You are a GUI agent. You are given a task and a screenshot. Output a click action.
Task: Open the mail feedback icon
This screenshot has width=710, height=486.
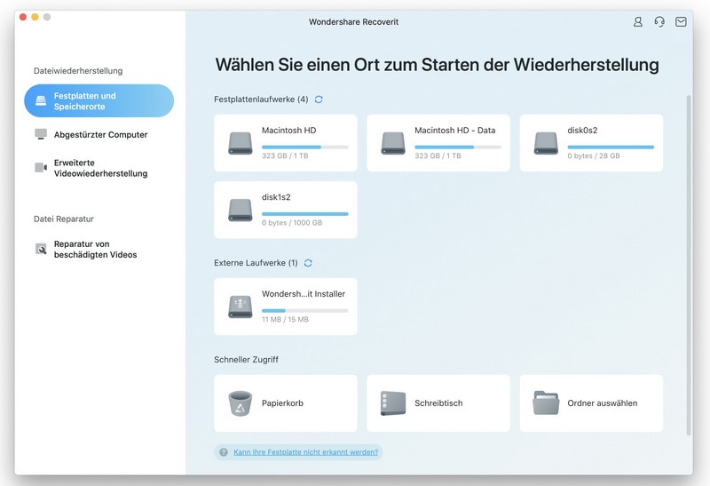coord(681,21)
